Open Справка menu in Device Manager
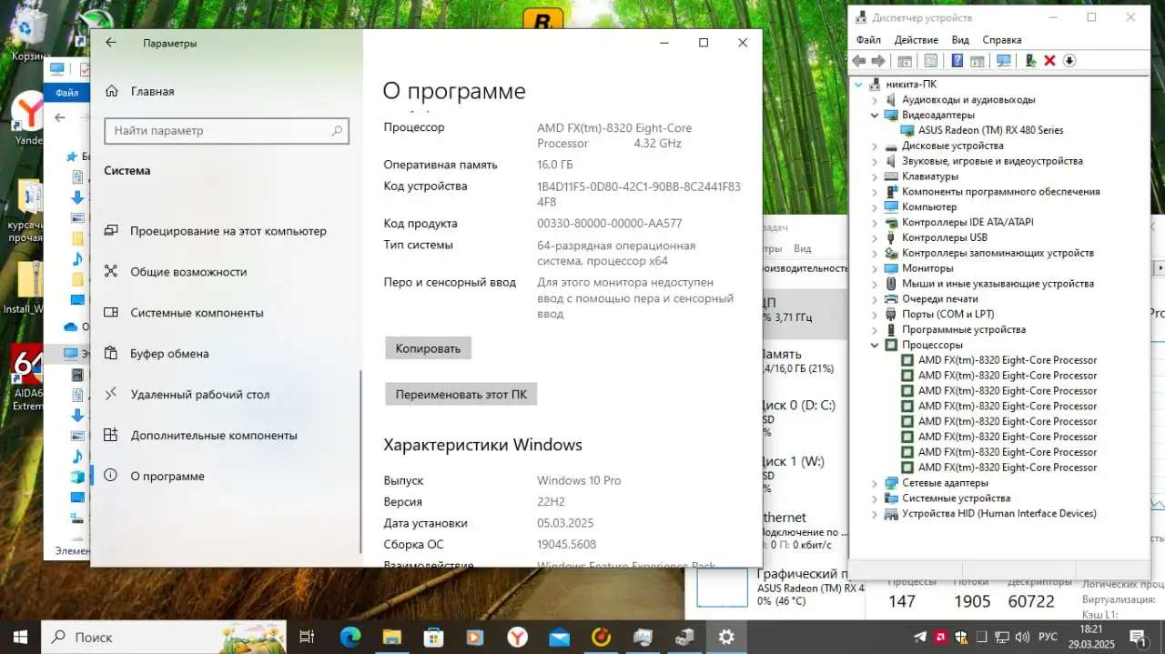The height and width of the screenshot is (654, 1165). pyautogui.click(x=1002, y=40)
